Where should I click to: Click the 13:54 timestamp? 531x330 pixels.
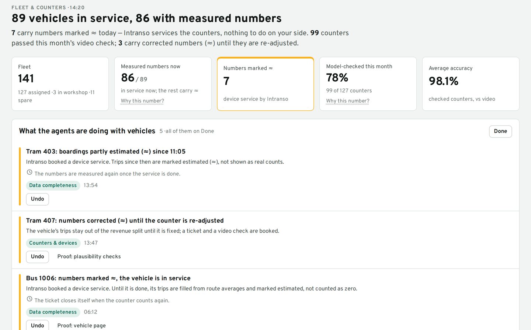pos(91,185)
